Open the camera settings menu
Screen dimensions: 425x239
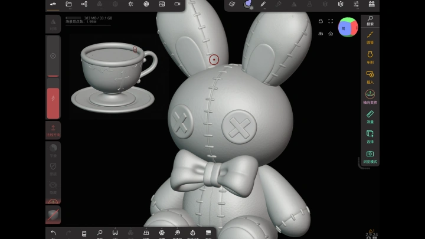tap(177, 4)
